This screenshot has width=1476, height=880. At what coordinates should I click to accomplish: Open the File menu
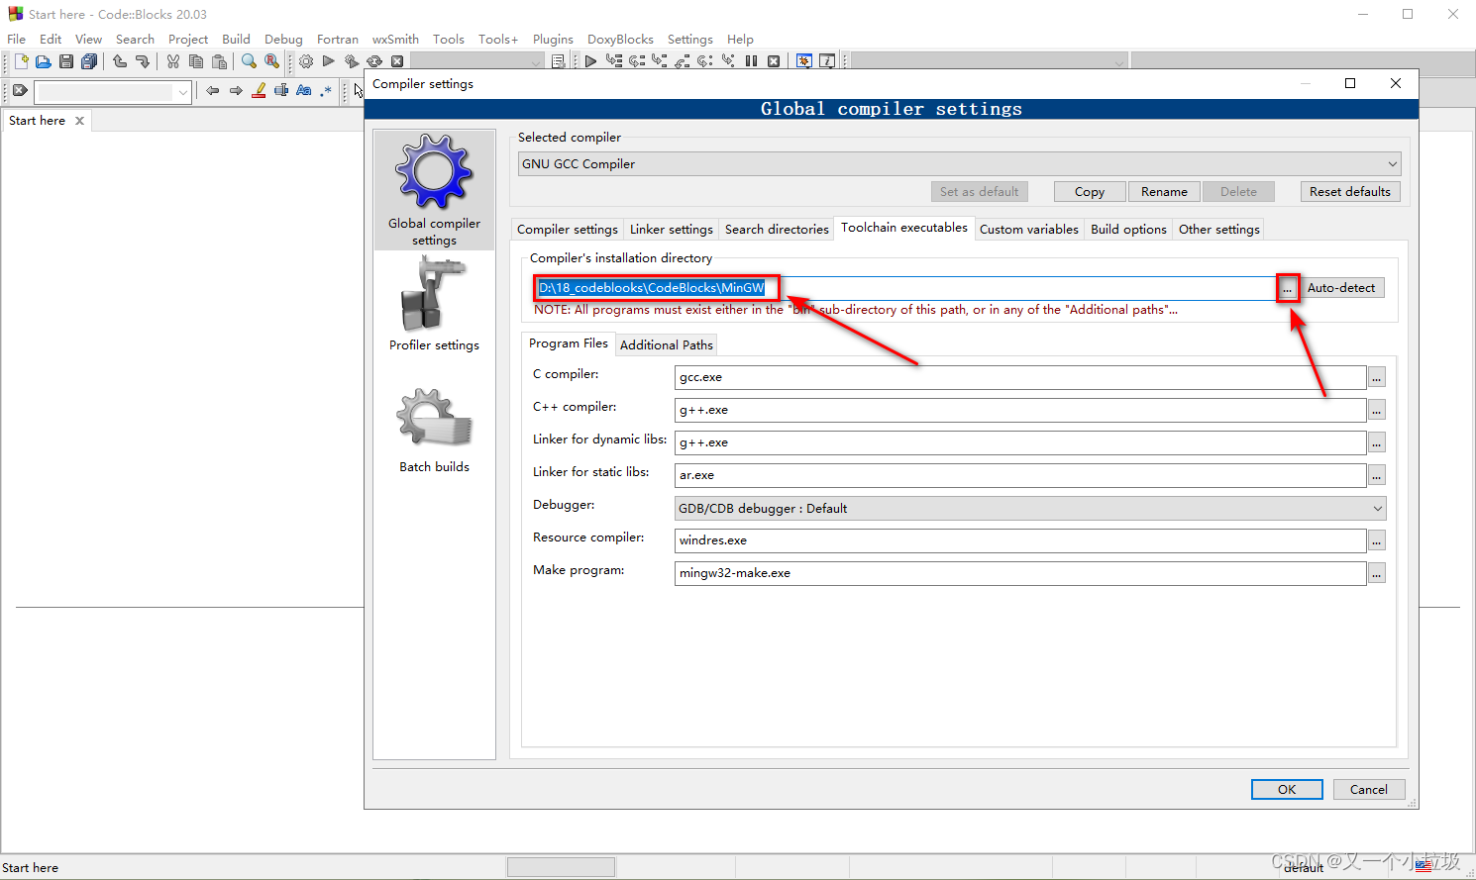[17, 39]
